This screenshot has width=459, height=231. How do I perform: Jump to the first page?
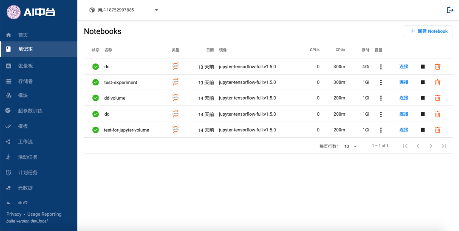pos(405,146)
